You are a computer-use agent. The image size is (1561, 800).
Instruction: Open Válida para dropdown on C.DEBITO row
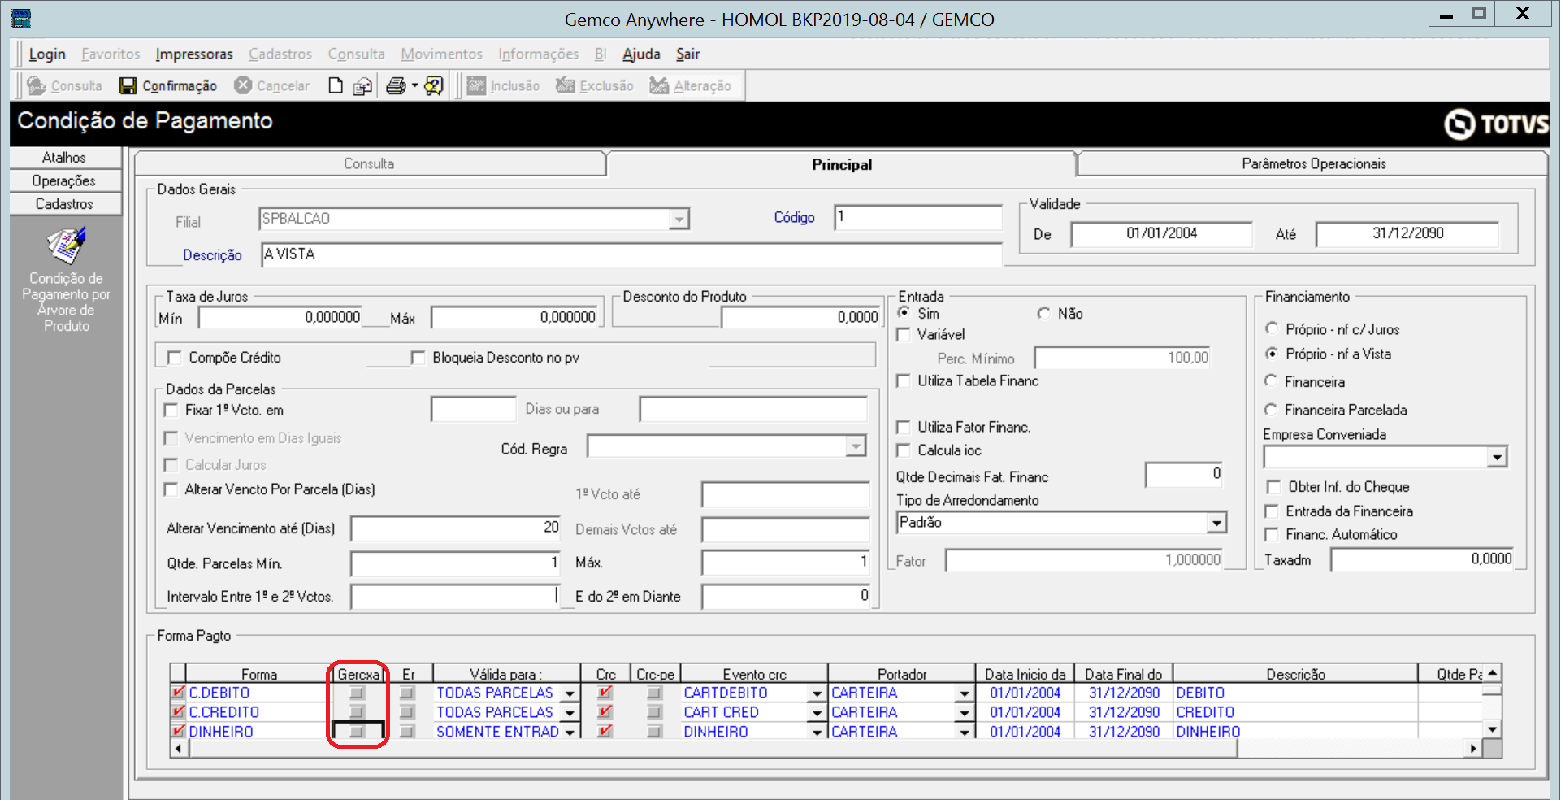click(570, 693)
